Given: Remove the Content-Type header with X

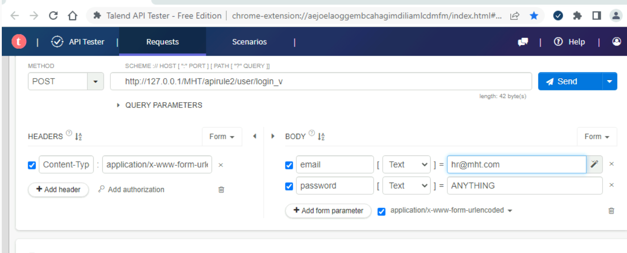Looking at the screenshot, I should [x=221, y=165].
